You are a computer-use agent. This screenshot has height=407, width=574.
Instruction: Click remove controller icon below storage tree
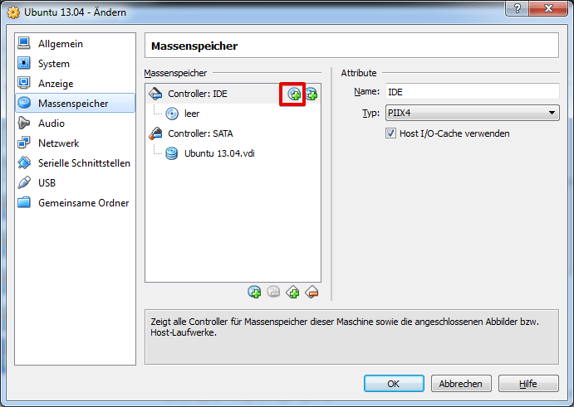[x=312, y=292]
